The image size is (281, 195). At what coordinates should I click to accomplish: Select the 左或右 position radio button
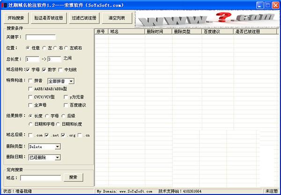coord(66,48)
